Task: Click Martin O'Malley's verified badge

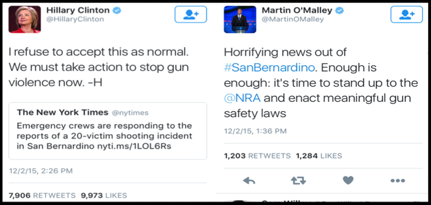Action: [x=340, y=10]
